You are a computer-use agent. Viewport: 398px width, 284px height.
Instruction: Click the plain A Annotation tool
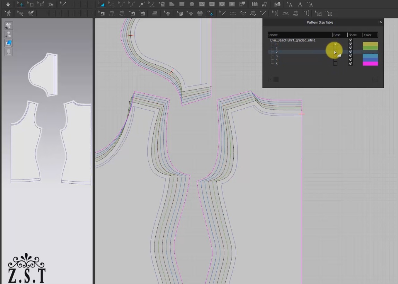[x=300, y=4]
